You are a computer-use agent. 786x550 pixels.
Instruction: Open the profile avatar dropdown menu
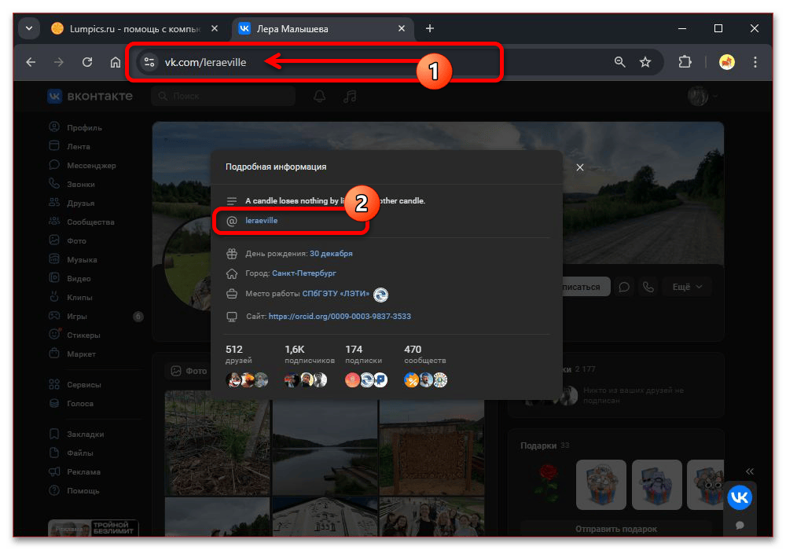point(703,96)
